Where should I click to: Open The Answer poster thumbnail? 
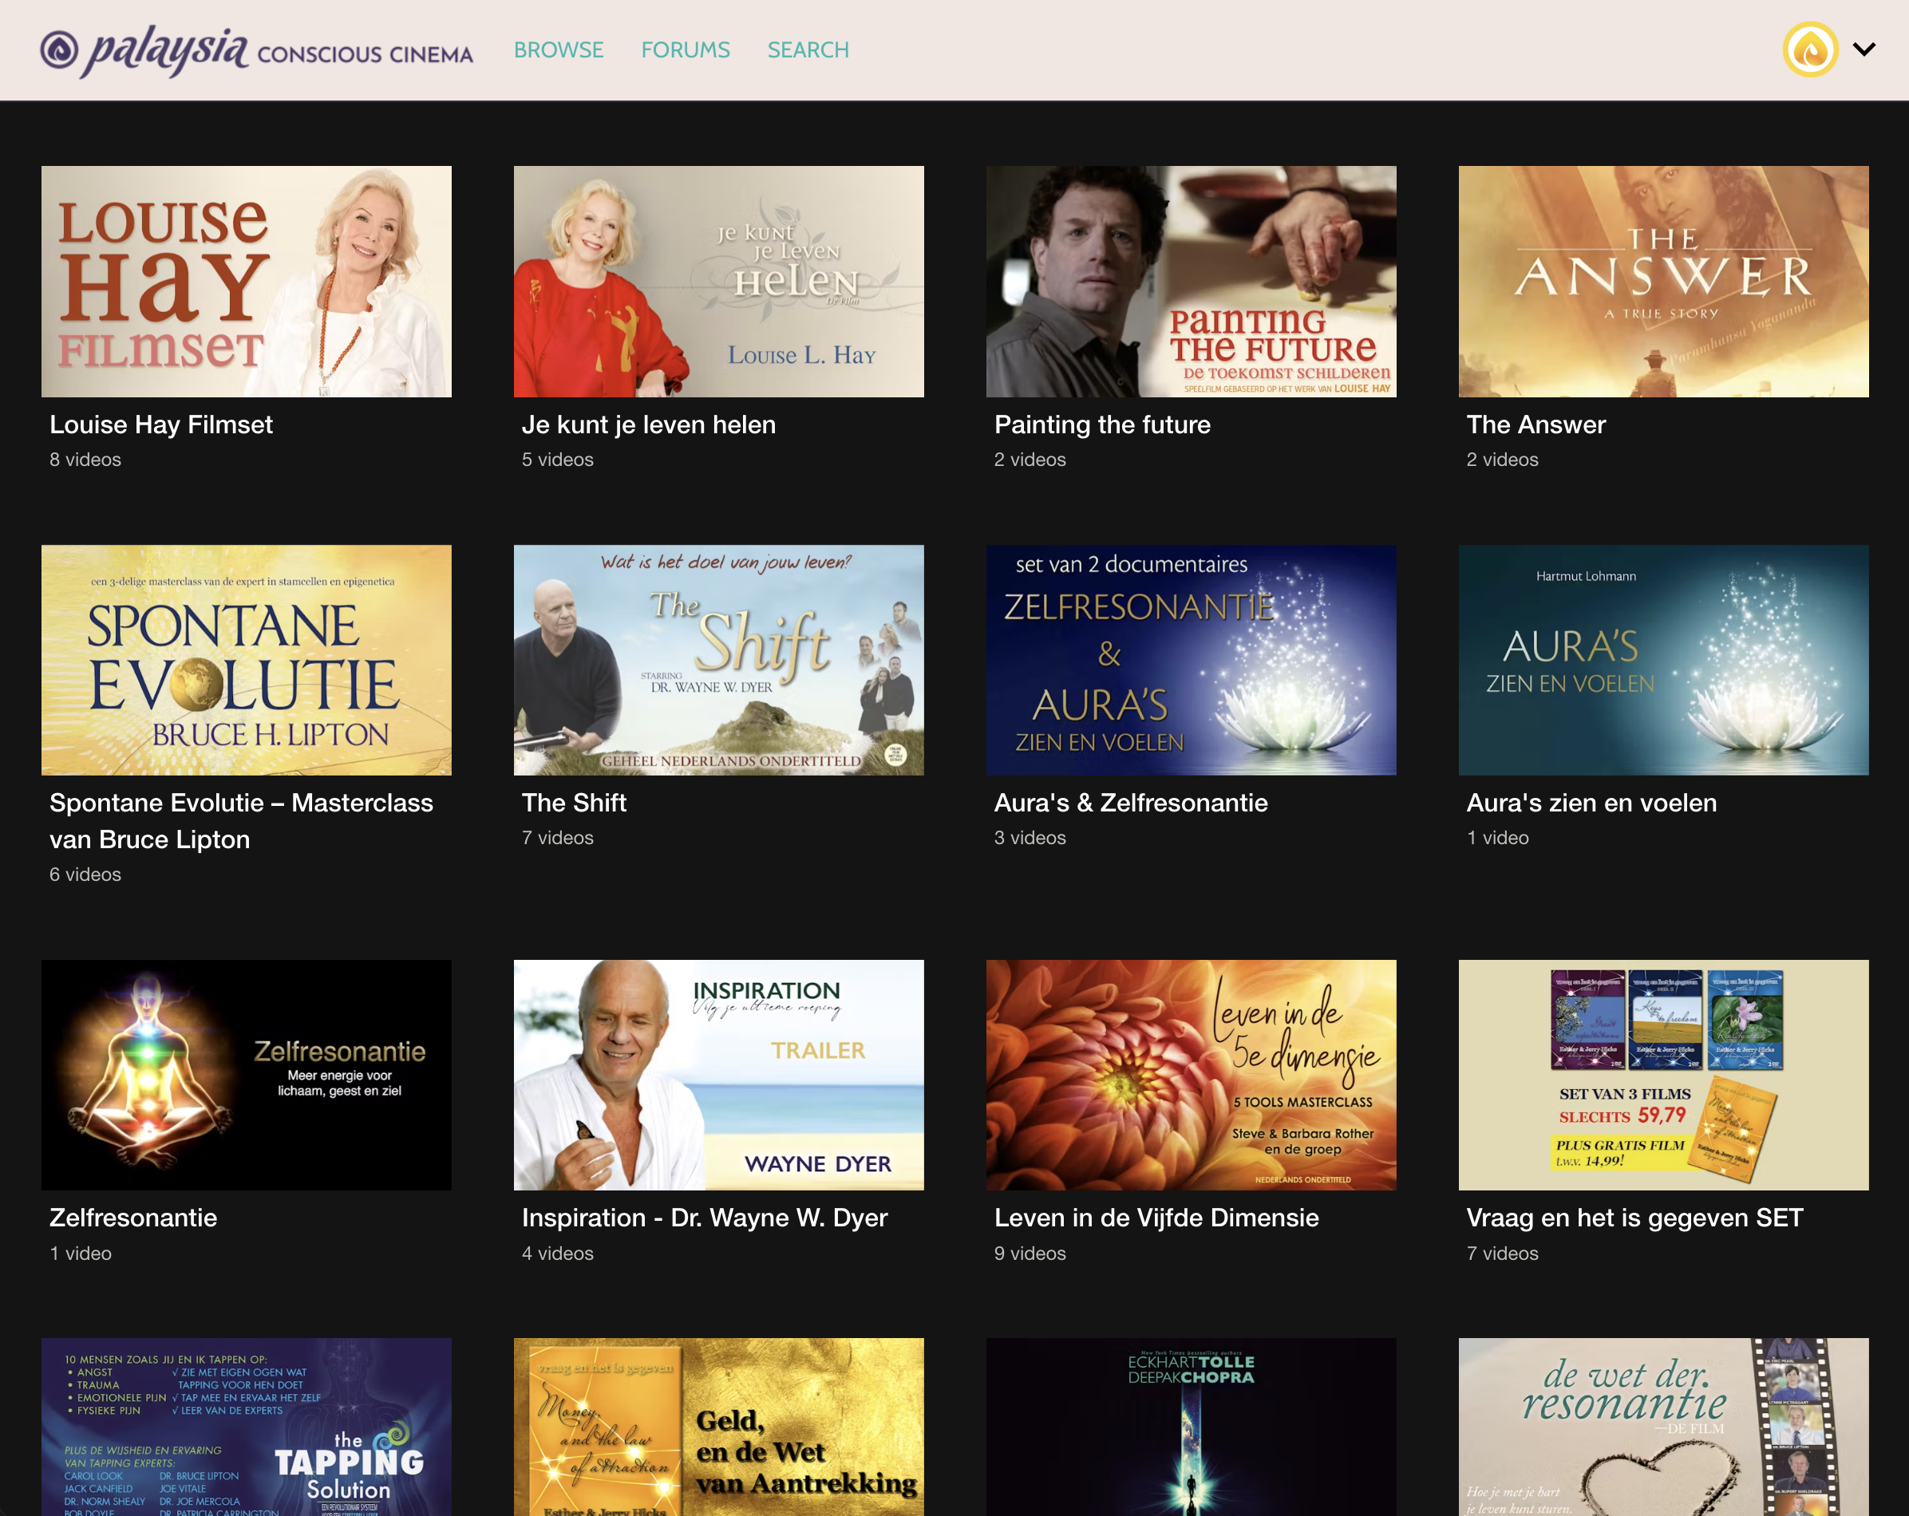tap(1663, 282)
